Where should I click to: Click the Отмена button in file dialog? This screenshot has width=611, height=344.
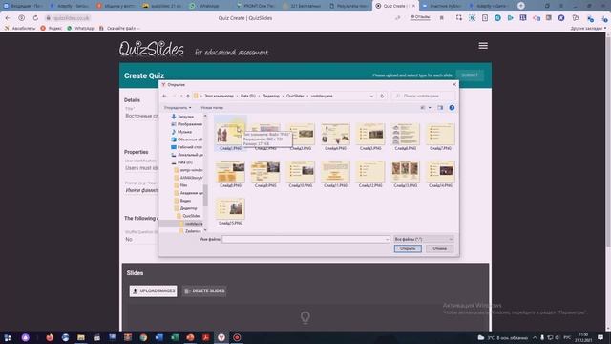click(439, 248)
